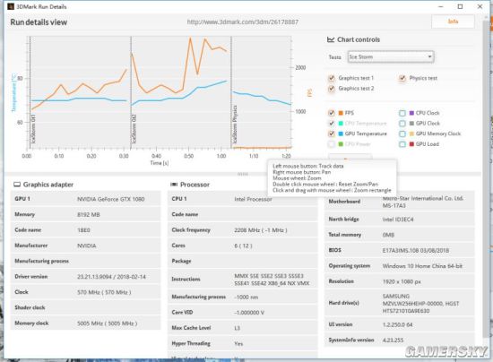Click the purple CPU Clock color swatch

click(411, 113)
